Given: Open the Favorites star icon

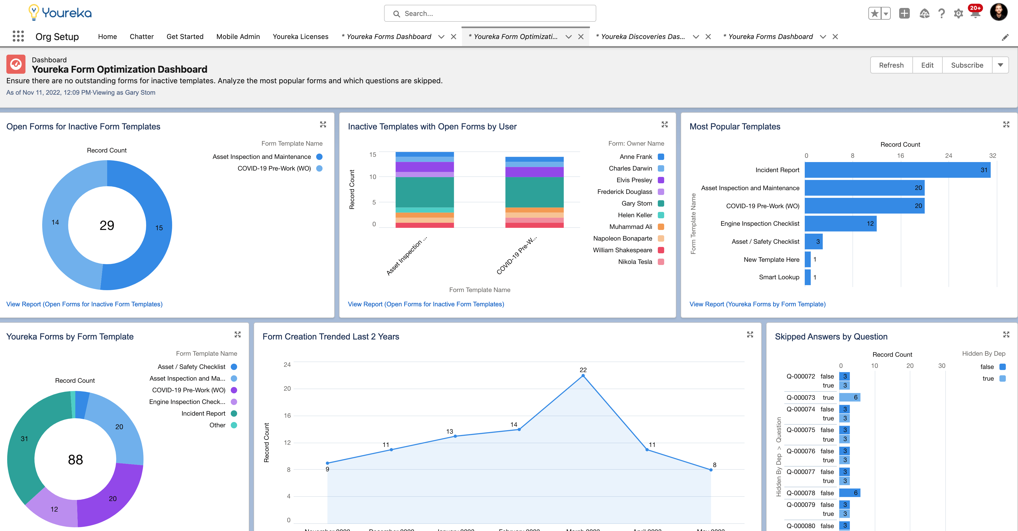Looking at the screenshot, I should coord(875,14).
